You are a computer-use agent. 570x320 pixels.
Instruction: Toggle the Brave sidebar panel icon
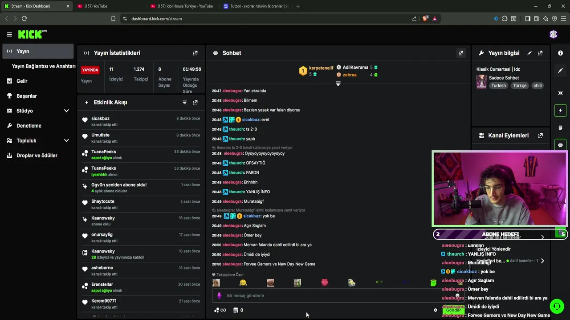528,19
